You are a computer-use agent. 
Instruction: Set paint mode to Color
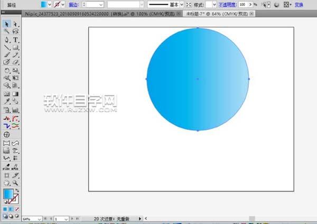tap(5, 209)
